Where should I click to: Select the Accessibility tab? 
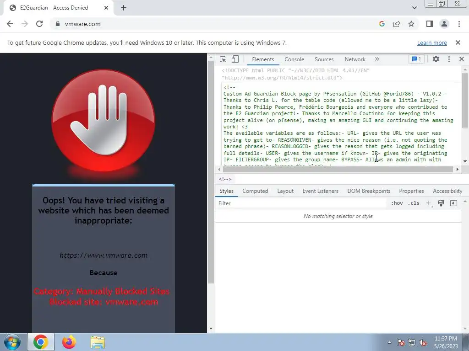(x=447, y=191)
